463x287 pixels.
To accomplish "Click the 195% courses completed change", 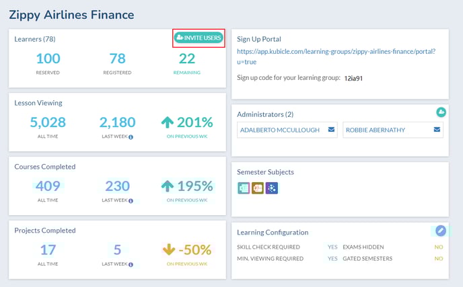I will pyautogui.click(x=195, y=186).
